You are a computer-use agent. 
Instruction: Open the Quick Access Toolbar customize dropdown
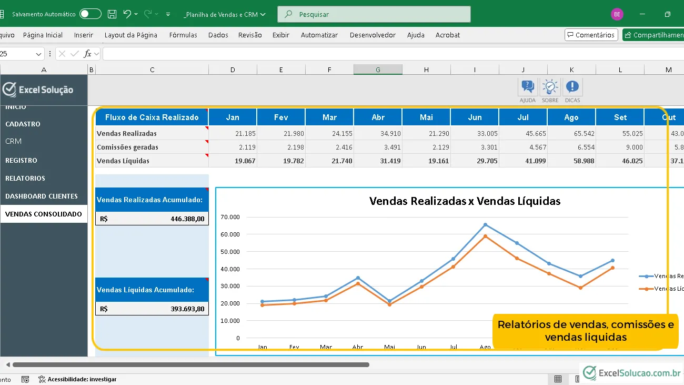[x=168, y=14]
